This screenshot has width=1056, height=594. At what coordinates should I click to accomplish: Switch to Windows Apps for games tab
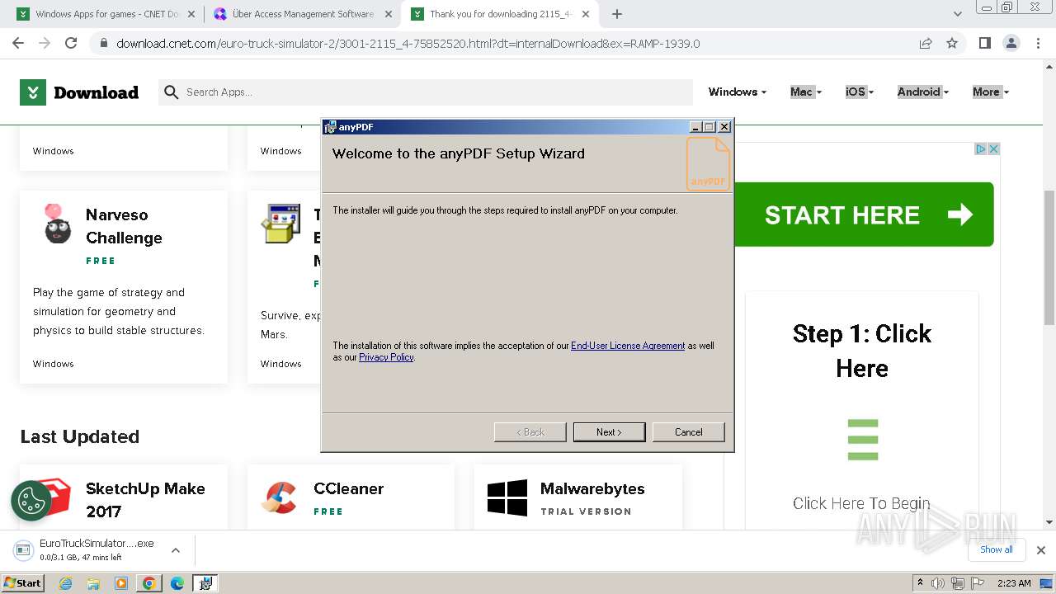pyautogui.click(x=107, y=14)
